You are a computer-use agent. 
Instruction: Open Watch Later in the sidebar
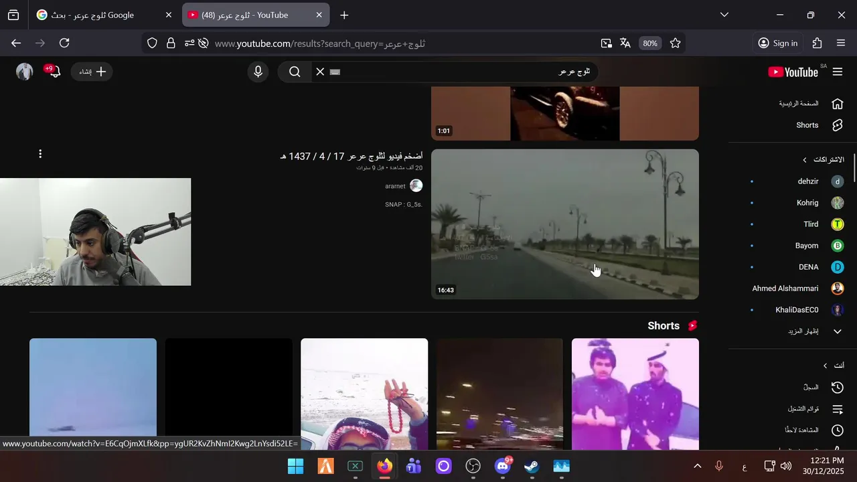(813, 430)
